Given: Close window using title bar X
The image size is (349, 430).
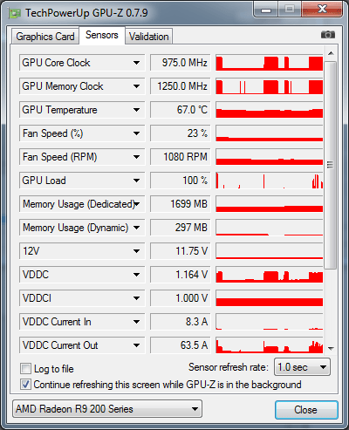Looking at the screenshot, I should pyautogui.click(x=322, y=10).
